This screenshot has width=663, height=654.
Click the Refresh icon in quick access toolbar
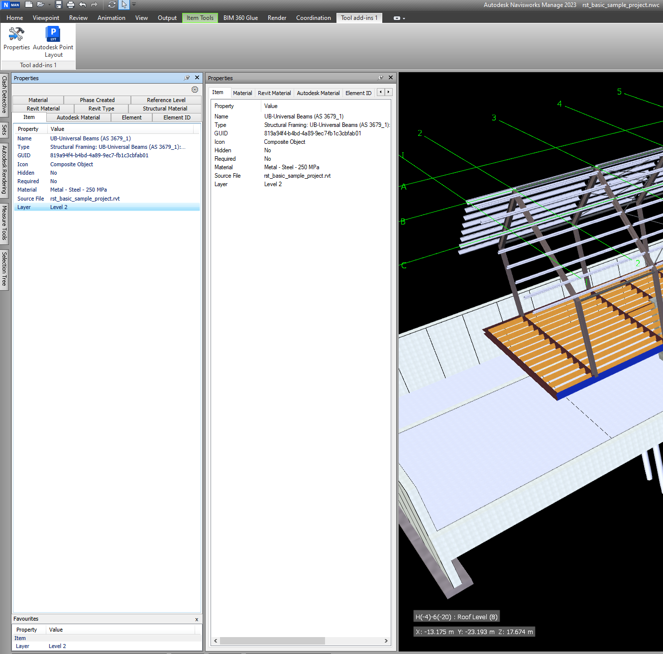[x=112, y=4]
